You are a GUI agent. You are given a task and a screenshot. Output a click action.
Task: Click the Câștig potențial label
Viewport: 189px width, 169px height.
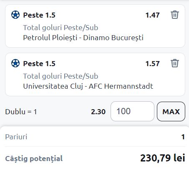click(34, 159)
